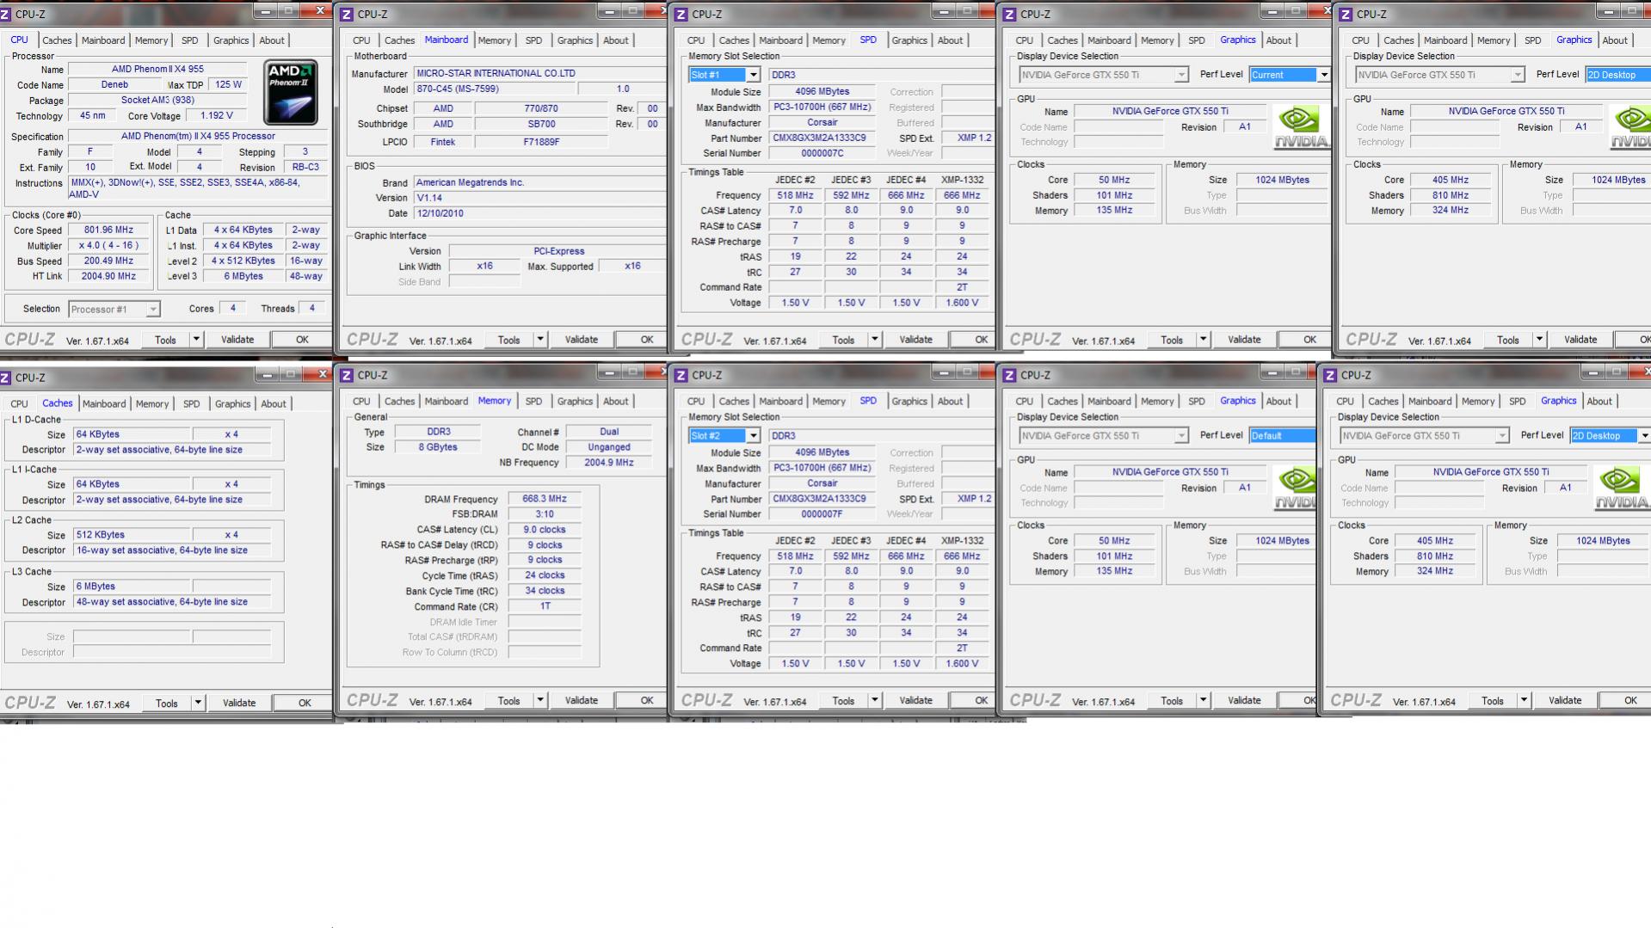Click the NVIDIA logo in the Perf Level Current window
Screen dimensions: 1651x928
click(1300, 127)
